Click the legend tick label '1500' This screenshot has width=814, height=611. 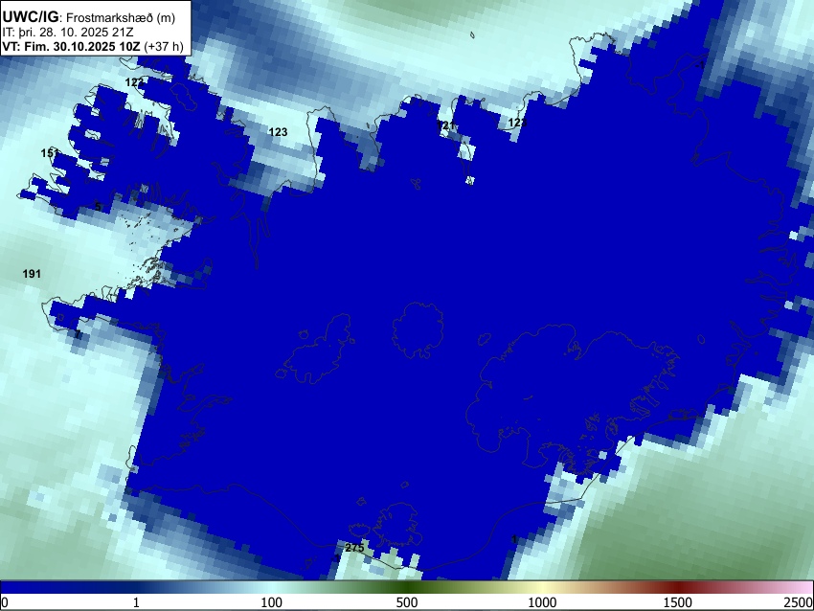pos(678,602)
